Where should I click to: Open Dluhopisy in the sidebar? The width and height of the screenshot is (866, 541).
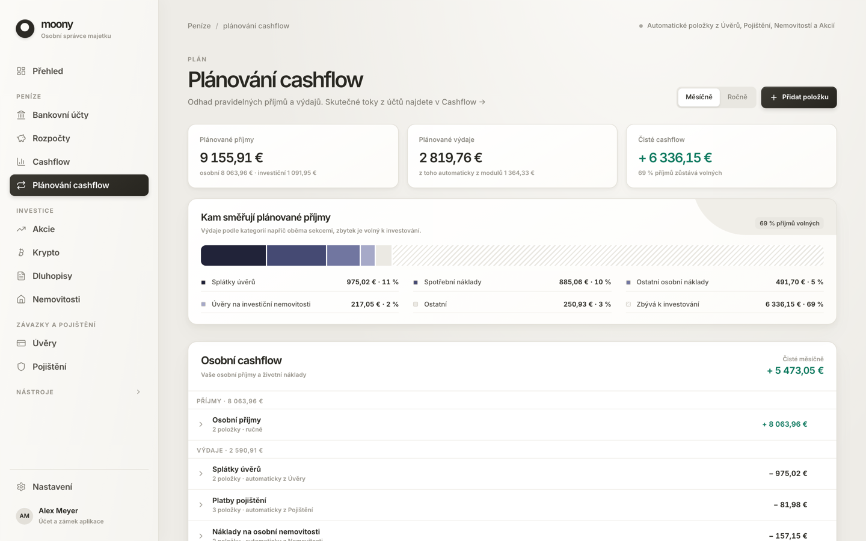coord(79,276)
